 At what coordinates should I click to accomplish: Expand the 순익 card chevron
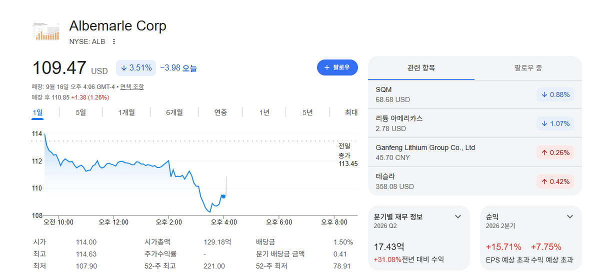pyautogui.click(x=570, y=216)
